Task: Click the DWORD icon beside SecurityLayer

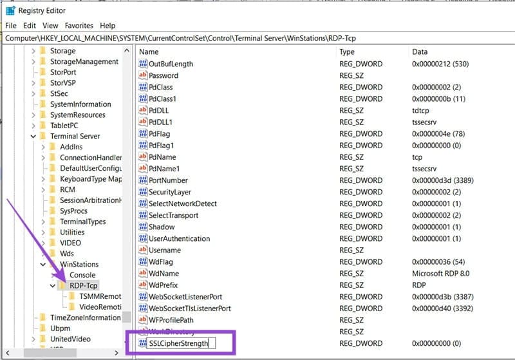Action: coord(143,192)
